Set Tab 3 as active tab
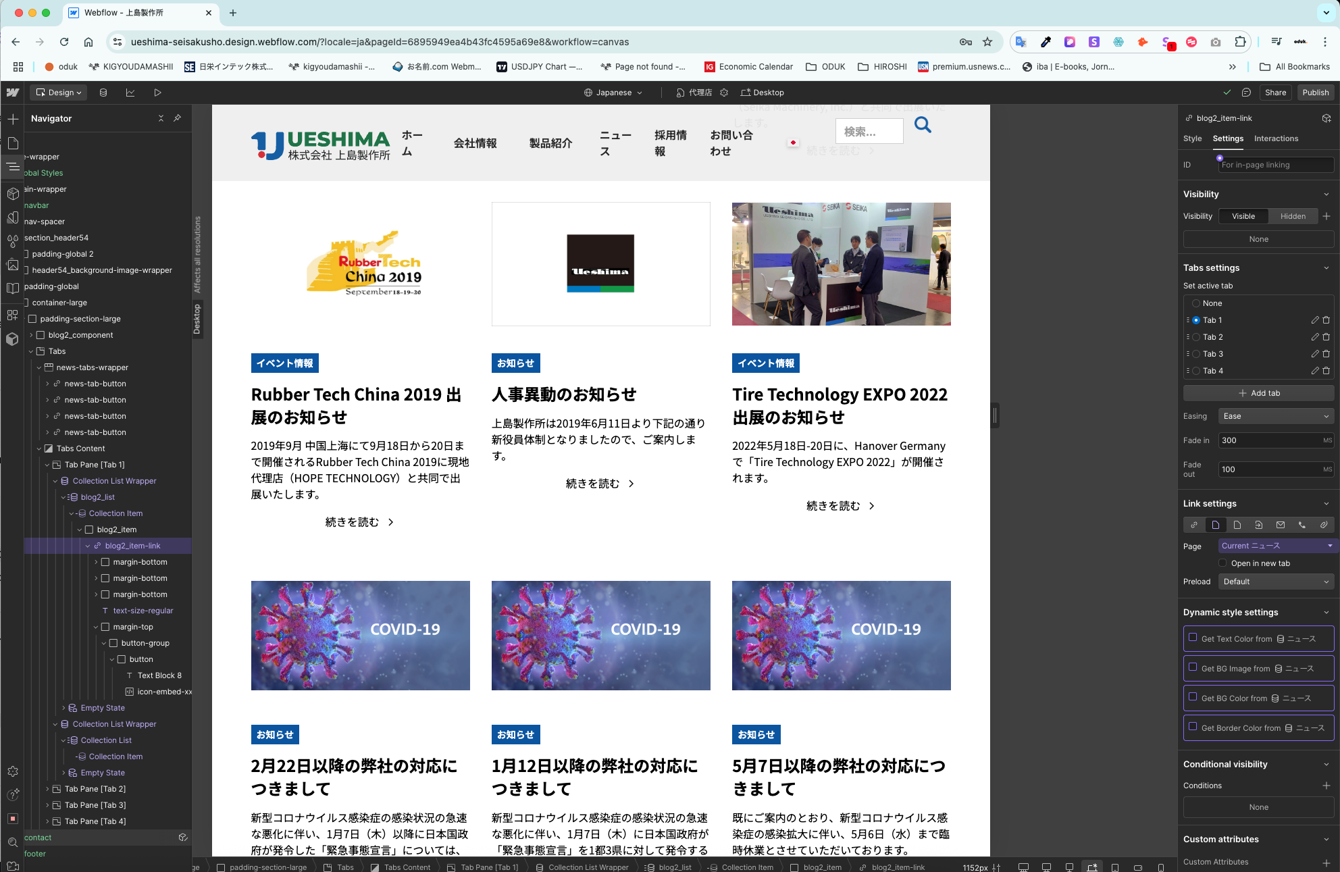This screenshot has height=872, width=1340. click(x=1196, y=354)
